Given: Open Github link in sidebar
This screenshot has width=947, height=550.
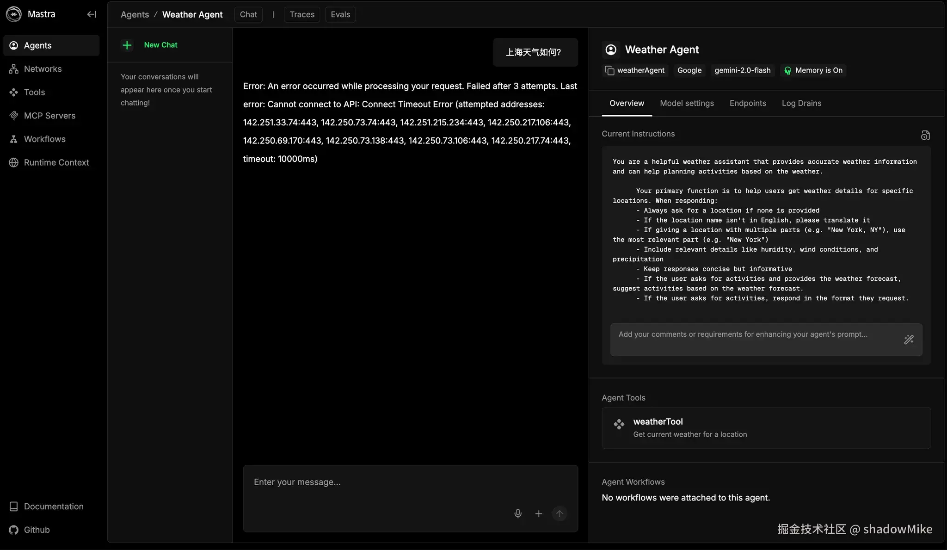Looking at the screenshot, I should click(x=37, y=530).
